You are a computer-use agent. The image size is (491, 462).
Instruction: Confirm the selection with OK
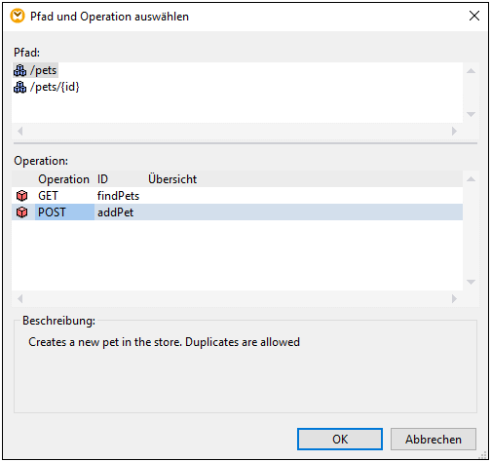pyautogui.click(x=340, y=440)
